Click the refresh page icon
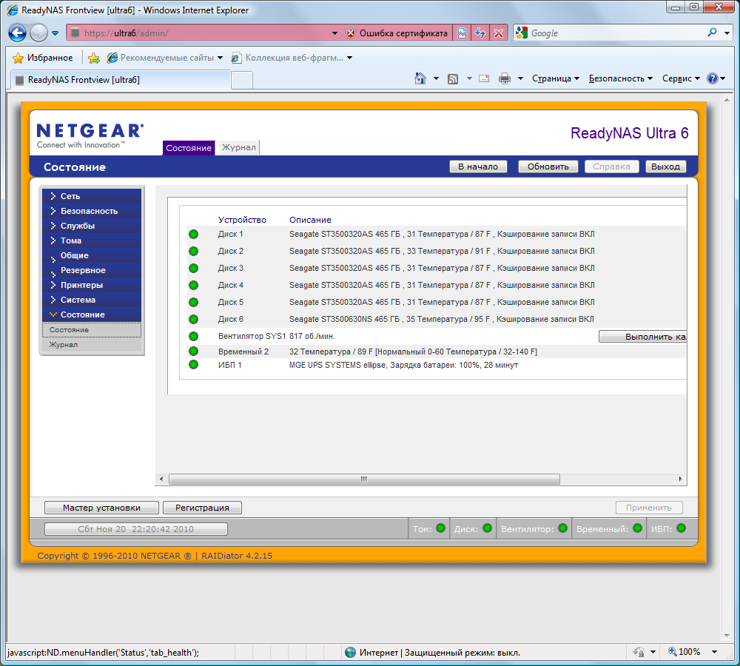The width and height of the screenshot is (740, 666). (x=480, y=33)
